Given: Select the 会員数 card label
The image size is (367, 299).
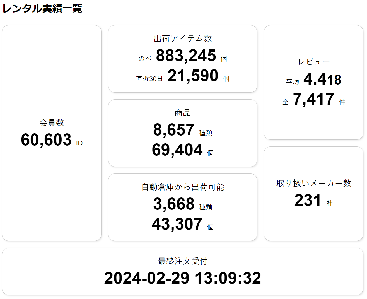Looking at the screenshot, I should click(x=52, y=122).
